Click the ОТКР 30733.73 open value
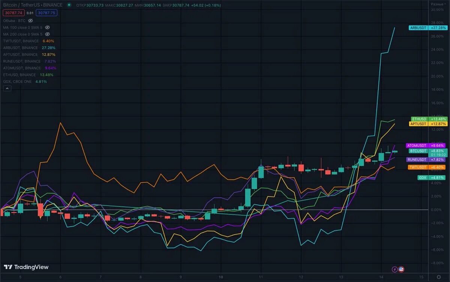This screenshot has width=450, height=282. [x=90, y=5]
